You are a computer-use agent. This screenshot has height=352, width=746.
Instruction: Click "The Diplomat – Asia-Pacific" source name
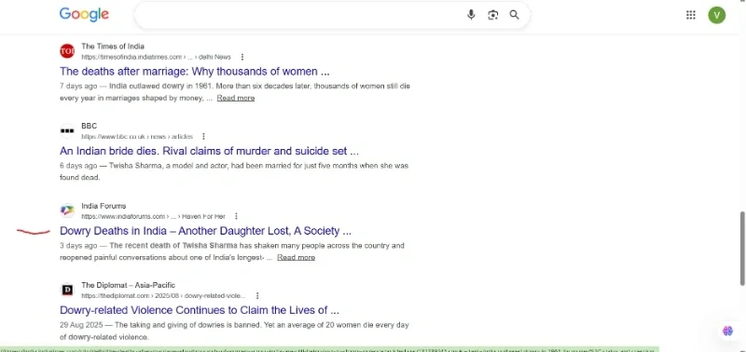[x=128, y=285]
